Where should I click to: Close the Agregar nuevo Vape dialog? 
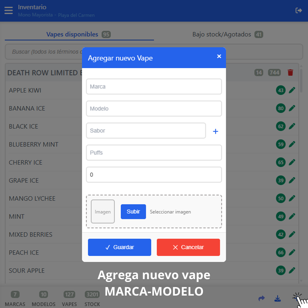coord(219,56)
